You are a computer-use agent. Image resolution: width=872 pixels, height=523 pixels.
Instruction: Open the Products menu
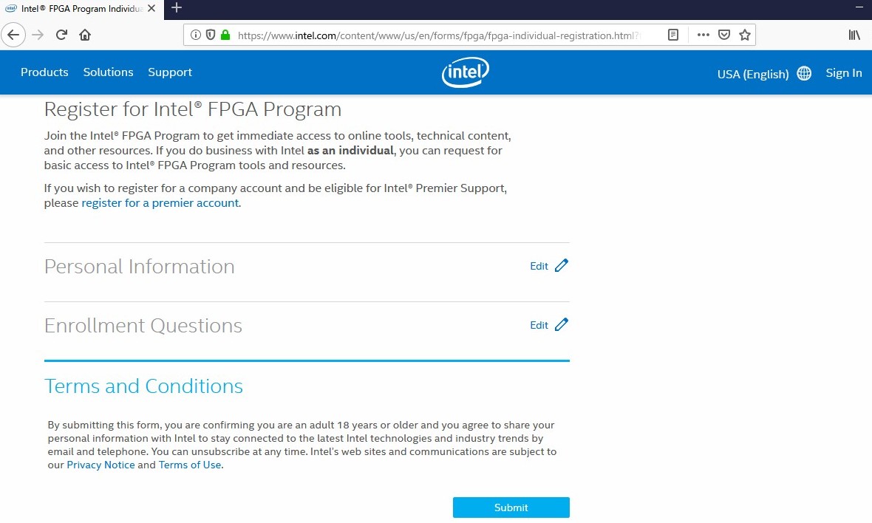[44, 72]
